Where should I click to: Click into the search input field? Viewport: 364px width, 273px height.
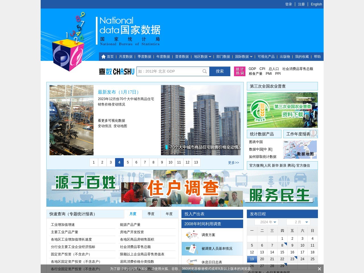[x=169, y=71]
